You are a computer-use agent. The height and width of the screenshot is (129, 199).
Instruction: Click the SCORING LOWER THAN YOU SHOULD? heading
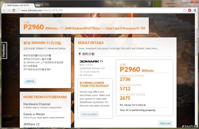94,84
